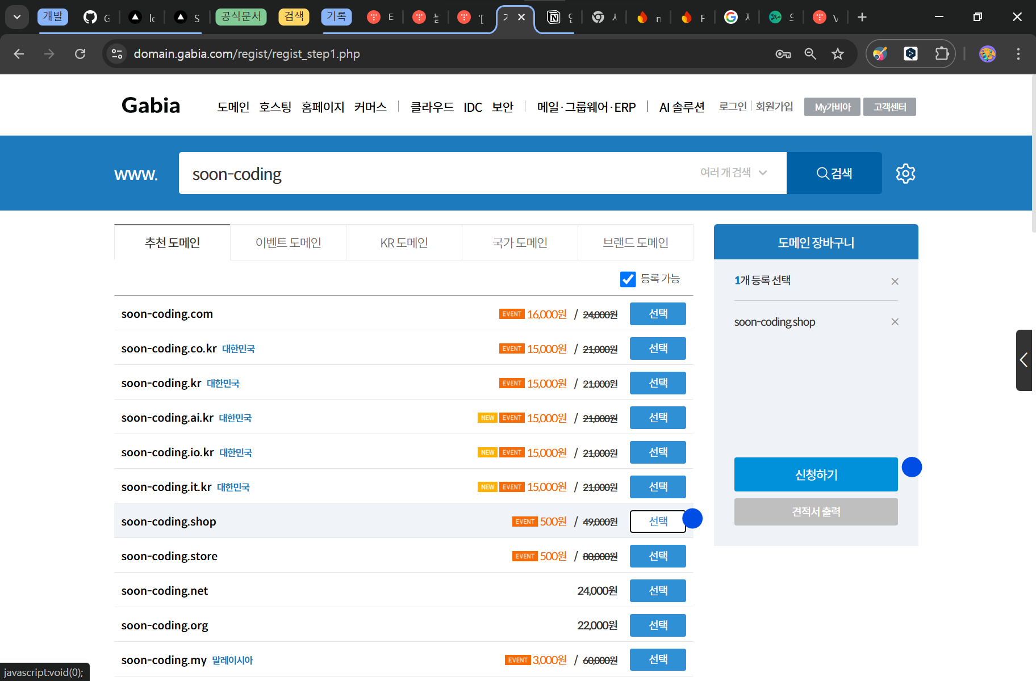This screenshot has width=1036, height=681.
Task: Open the password key icon in address bar
Action: point(783,54)
